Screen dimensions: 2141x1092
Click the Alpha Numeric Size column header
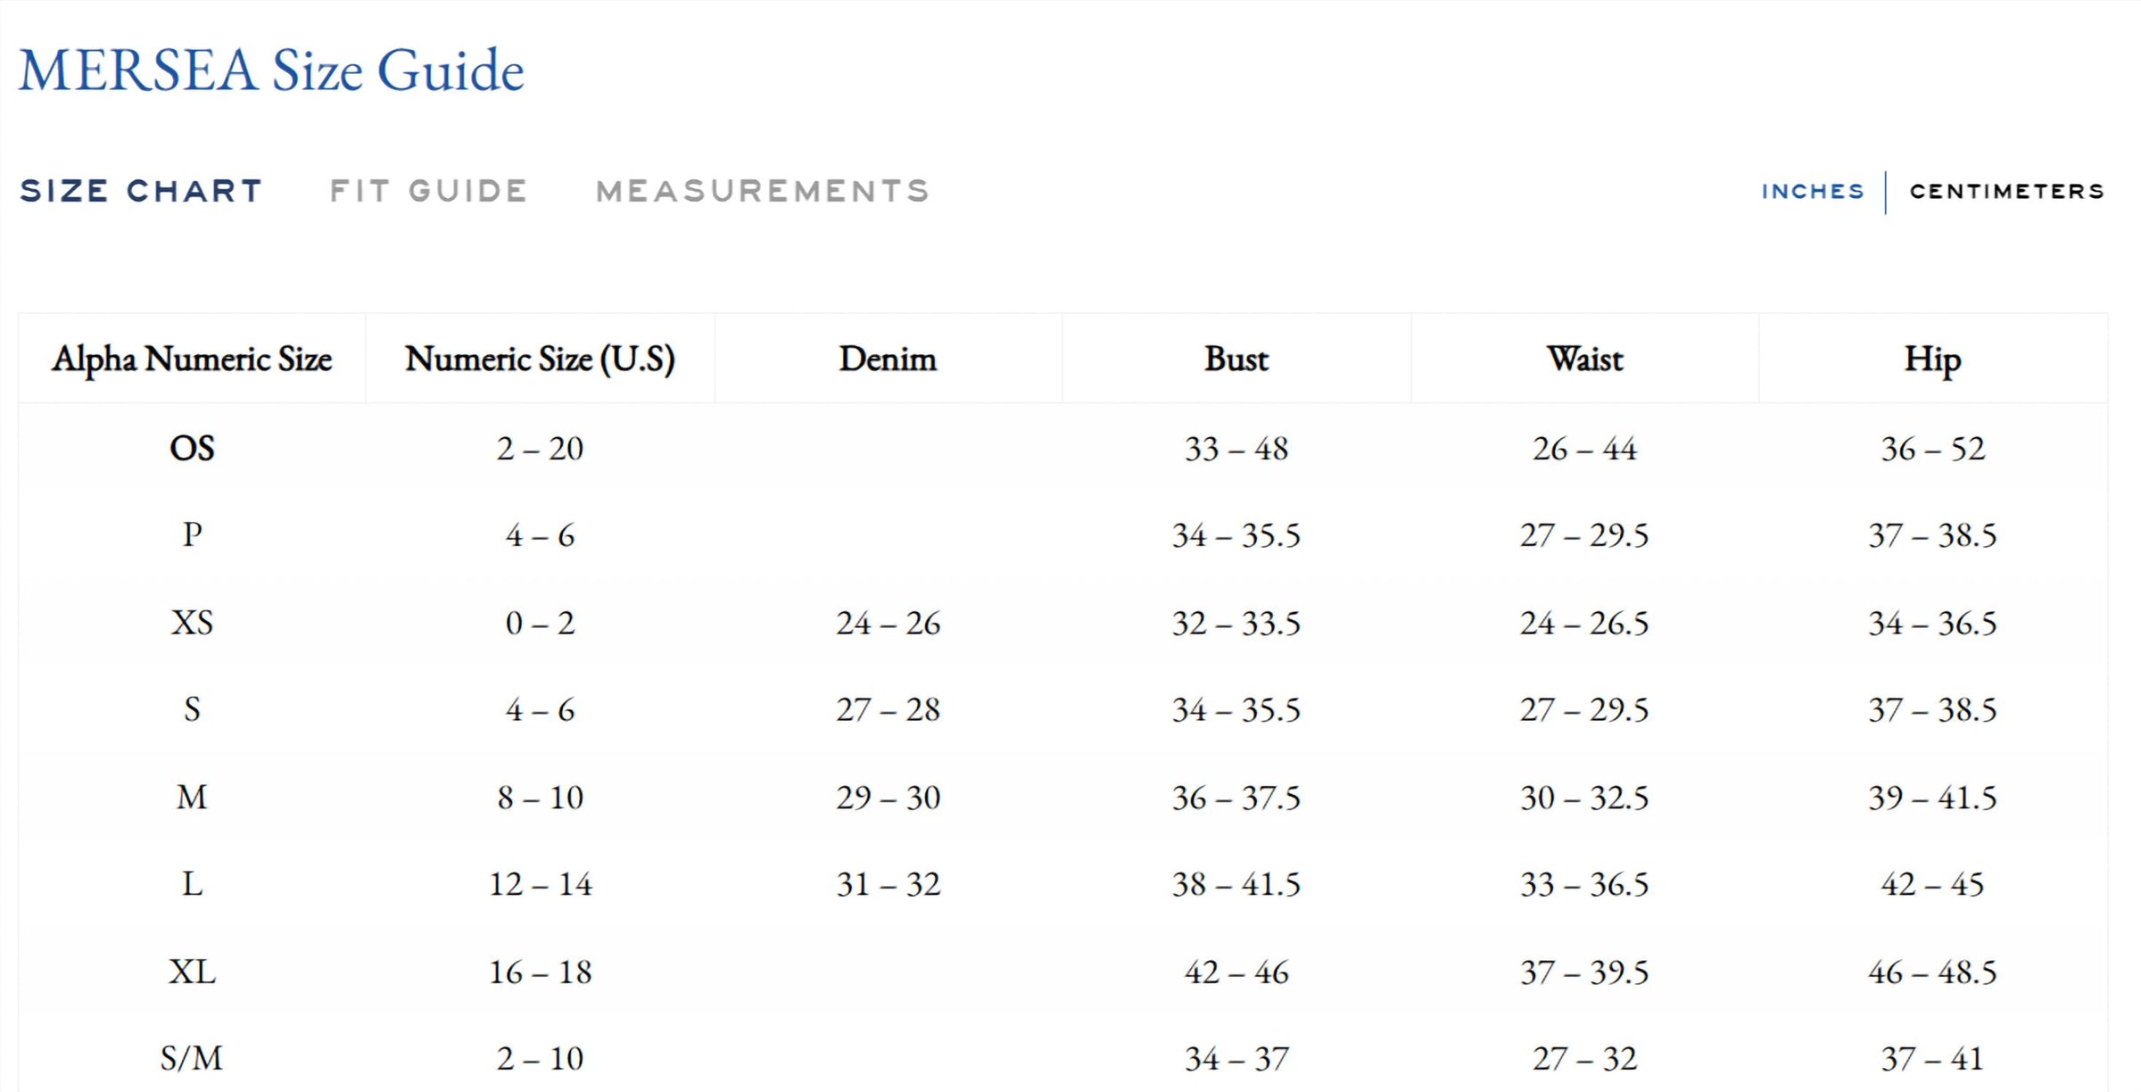click(192, 359)
